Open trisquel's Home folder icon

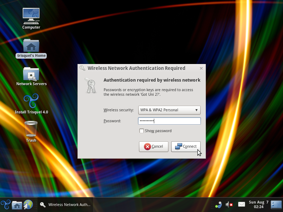pyautogui.click(x=31, y=46)
